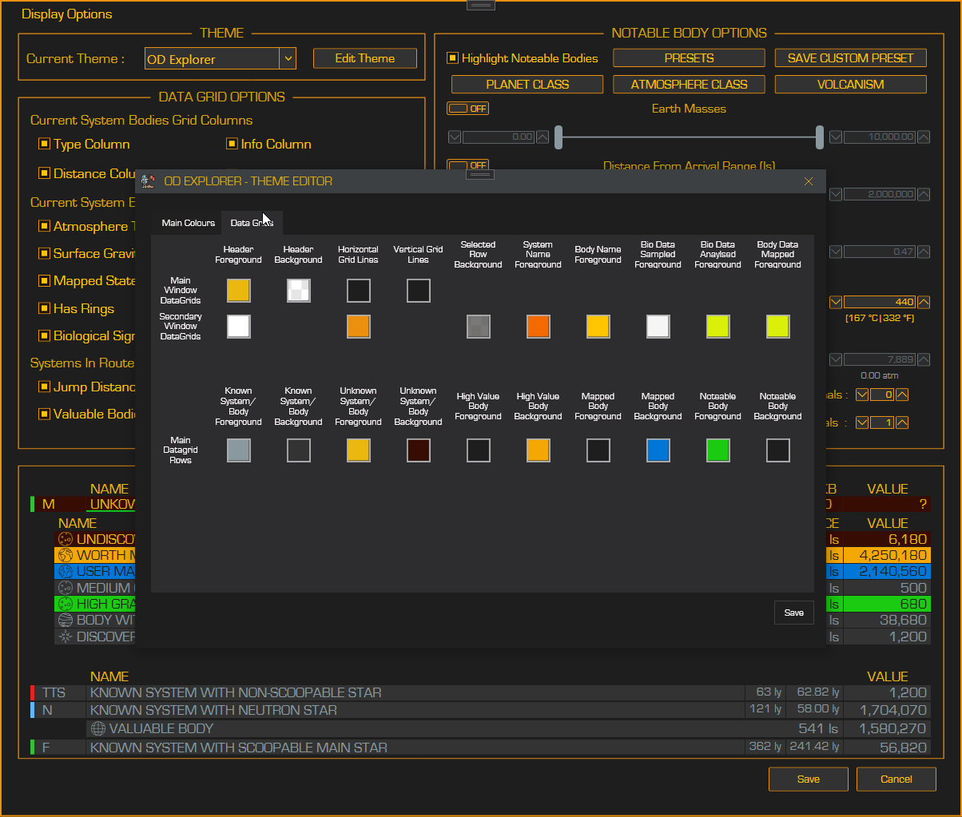Click the input field showing 2,000,000
The height and width of the screenshot is (817, 962).
[x=880, y=194]
